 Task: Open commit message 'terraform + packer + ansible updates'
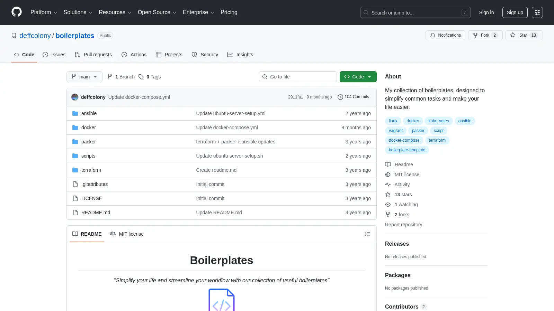coord(236,142)
